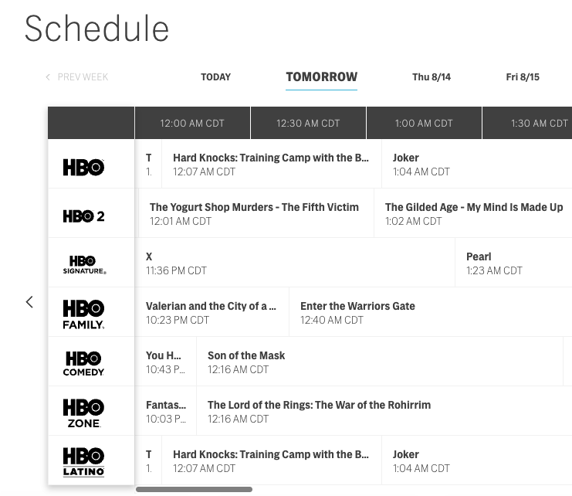Go back with the left arrow beside the grid

point(29,302)
